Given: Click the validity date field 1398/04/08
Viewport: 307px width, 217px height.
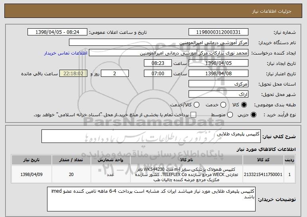Looking at the screenshot, I should point(218,74).
